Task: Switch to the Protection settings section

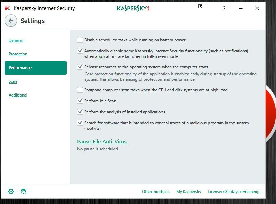Action: (18, 54)
